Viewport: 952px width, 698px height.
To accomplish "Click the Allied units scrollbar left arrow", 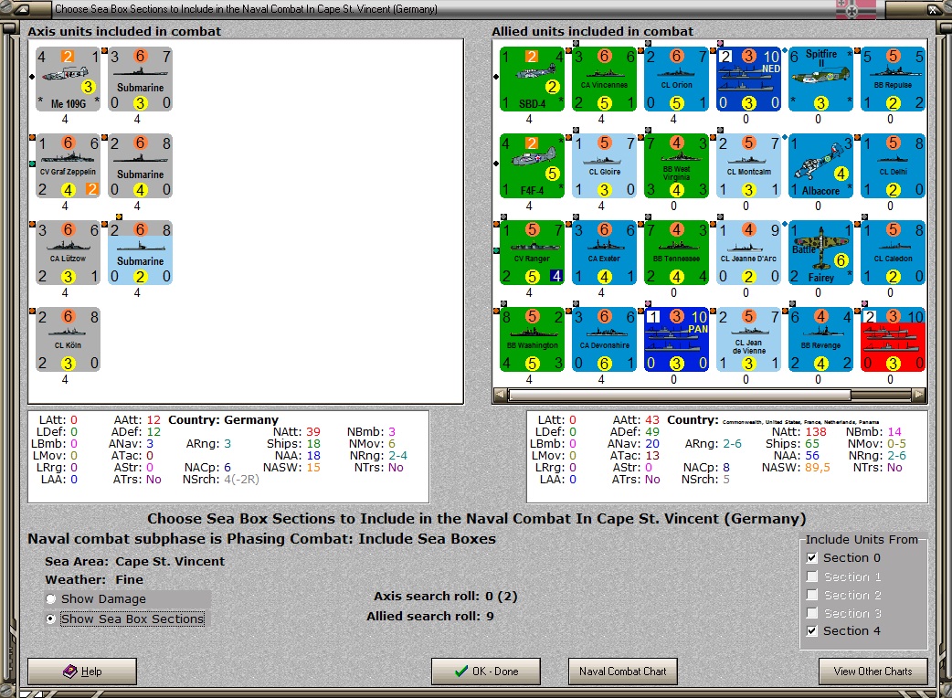I will point(501,395).
